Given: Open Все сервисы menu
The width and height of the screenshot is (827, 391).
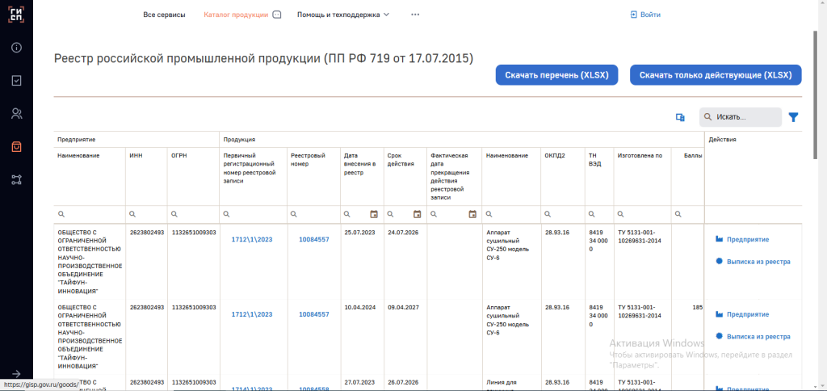Looking at the screenshot, I should tap(164, 15).
